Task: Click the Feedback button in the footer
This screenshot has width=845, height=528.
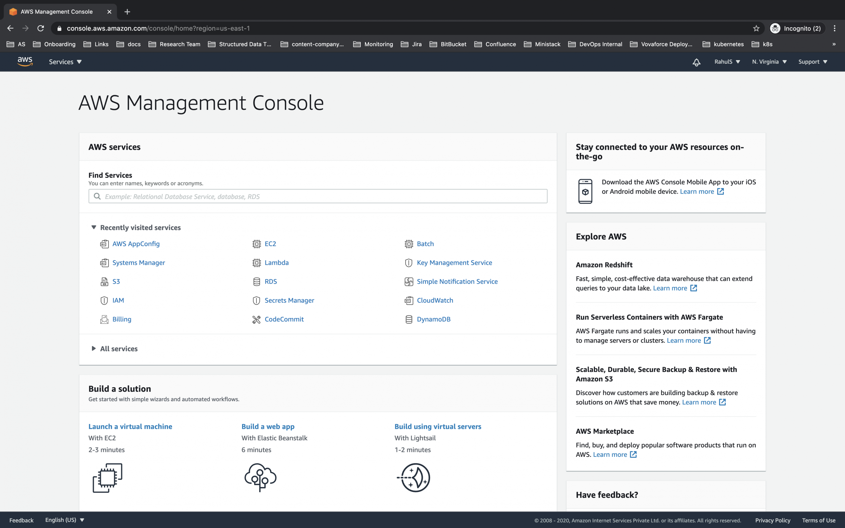Action: 21,520
